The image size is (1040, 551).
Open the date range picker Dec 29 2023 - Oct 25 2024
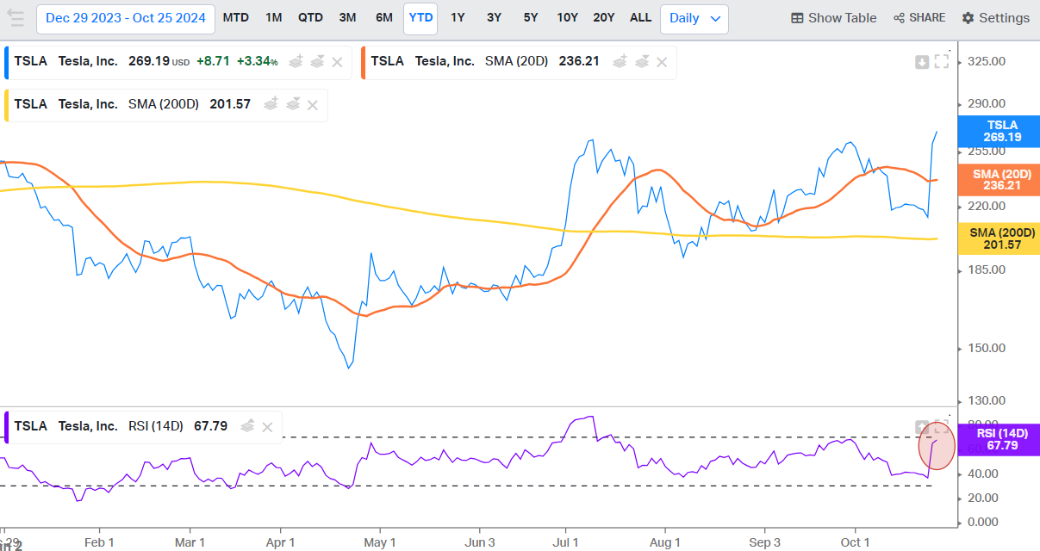pos(126,18)
